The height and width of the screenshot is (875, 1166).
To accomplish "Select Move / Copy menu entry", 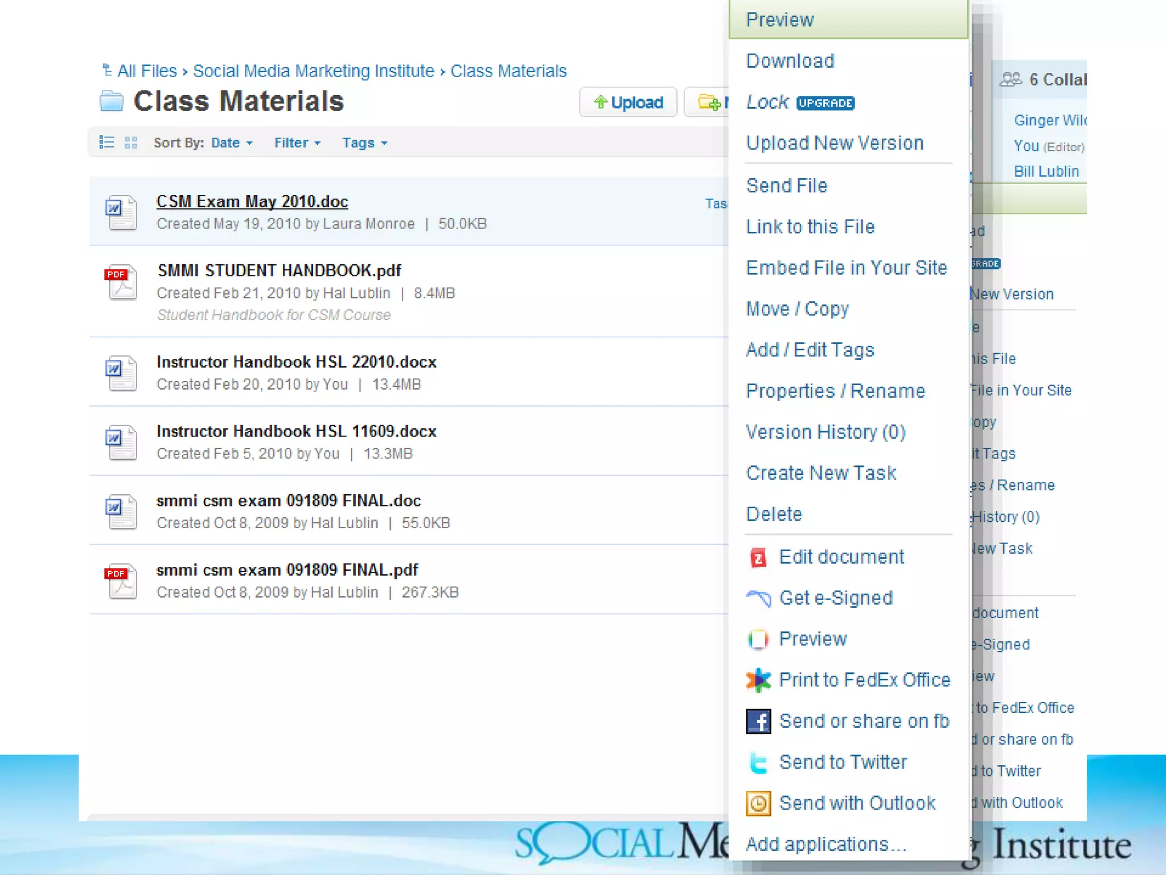I will (x=797, y=309).
